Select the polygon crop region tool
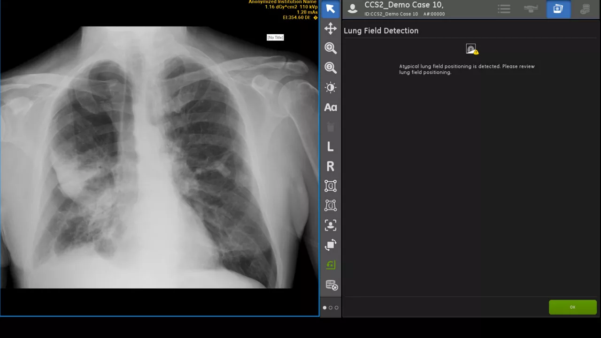This screenshot has height=338, width=601. [331, 206]
